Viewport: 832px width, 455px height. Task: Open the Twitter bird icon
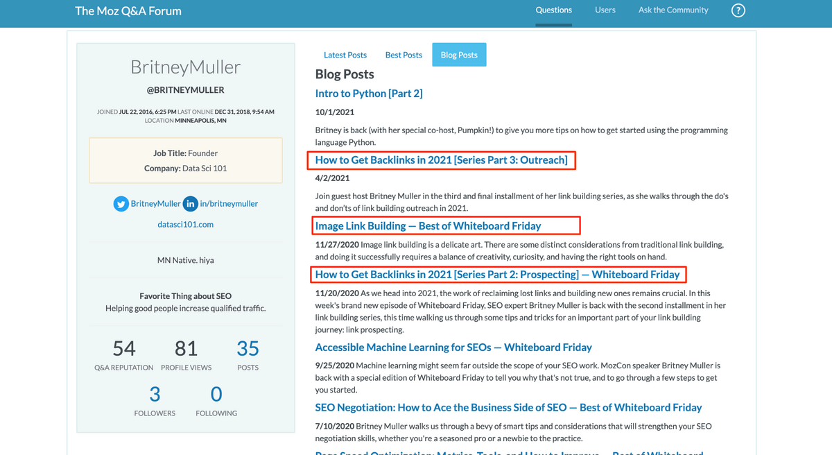point(121,204)
